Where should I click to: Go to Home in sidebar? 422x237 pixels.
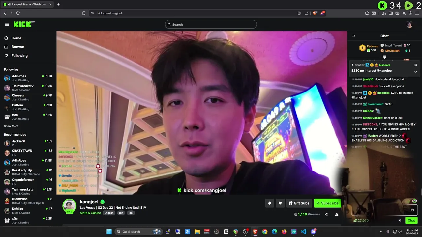[x=13, y=38]
